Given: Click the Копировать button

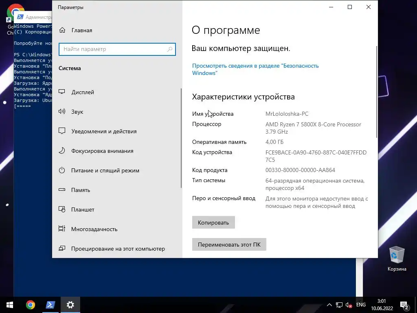Looking at the screenshot, I should (213, 223).
